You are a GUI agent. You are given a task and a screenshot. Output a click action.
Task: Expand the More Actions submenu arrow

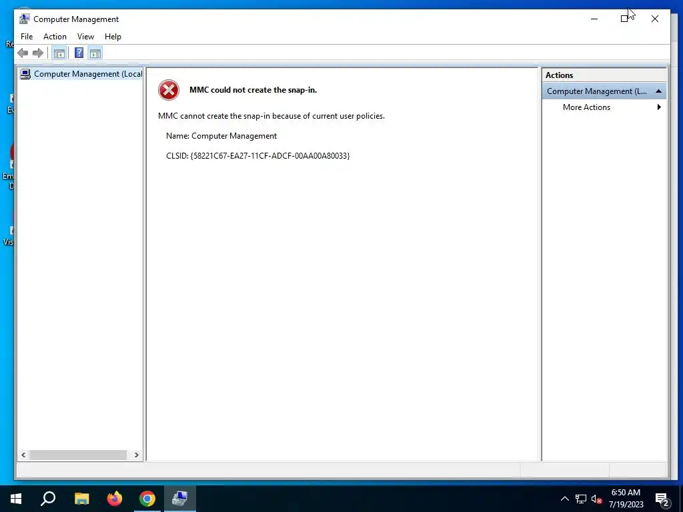[x=659, y=107]
